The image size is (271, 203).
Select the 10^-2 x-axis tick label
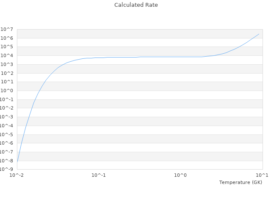[x=17, y=175]
